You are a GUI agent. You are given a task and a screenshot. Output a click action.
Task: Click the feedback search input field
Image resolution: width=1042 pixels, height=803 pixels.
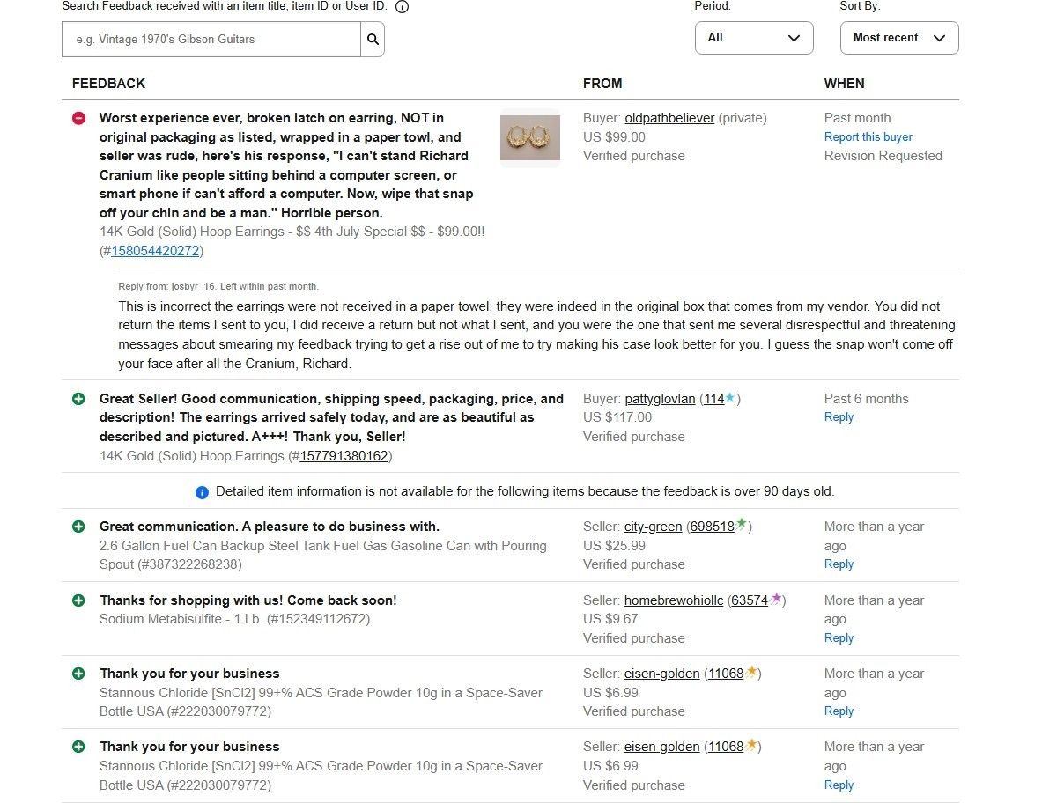click(x=211, y=40)
